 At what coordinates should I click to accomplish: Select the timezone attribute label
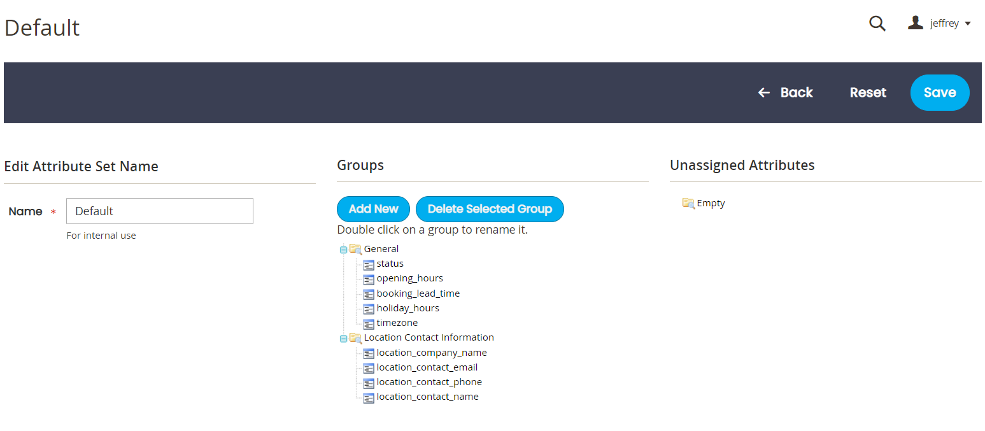(x=397, y=323)
